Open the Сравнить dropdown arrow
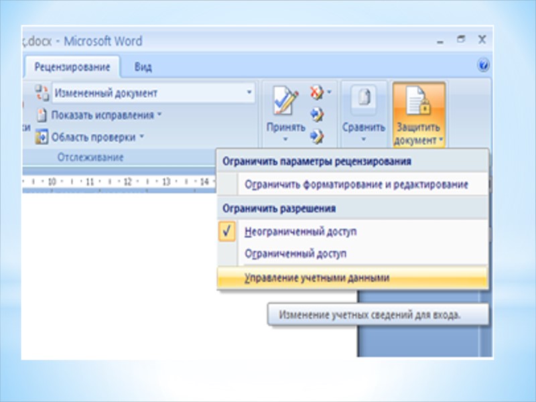This screenshot has width=536, height=402. 364,139
